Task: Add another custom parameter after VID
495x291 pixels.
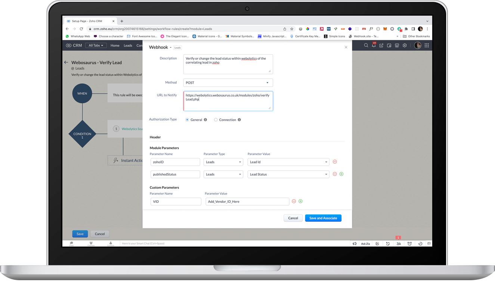Action: tap(301, 201)
